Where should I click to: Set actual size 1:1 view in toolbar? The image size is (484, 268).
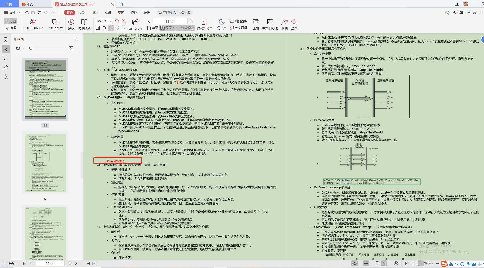point(98,28)
